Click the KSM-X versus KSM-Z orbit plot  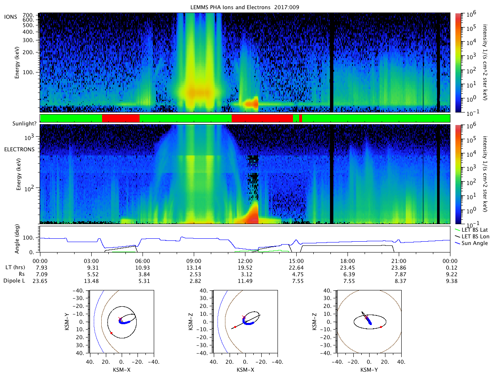click(x=245, y=322)
